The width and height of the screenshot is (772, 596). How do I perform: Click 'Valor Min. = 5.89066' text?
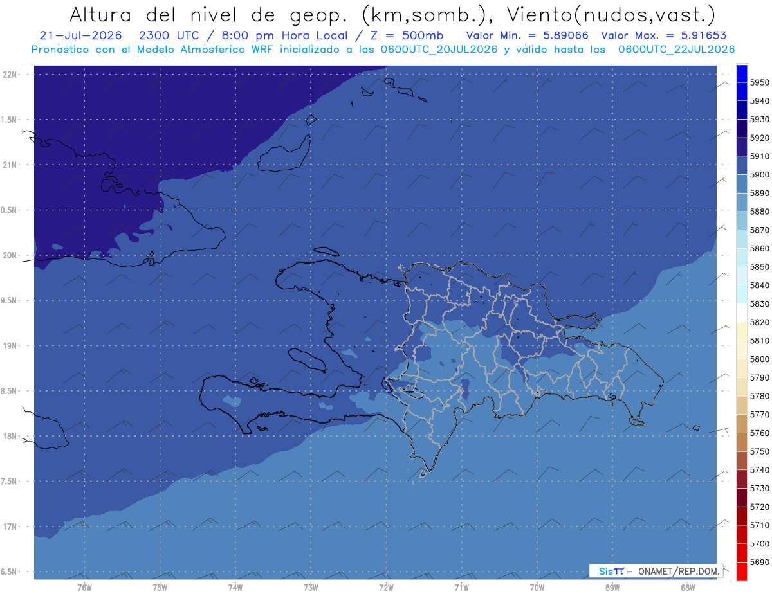point(528,36)
